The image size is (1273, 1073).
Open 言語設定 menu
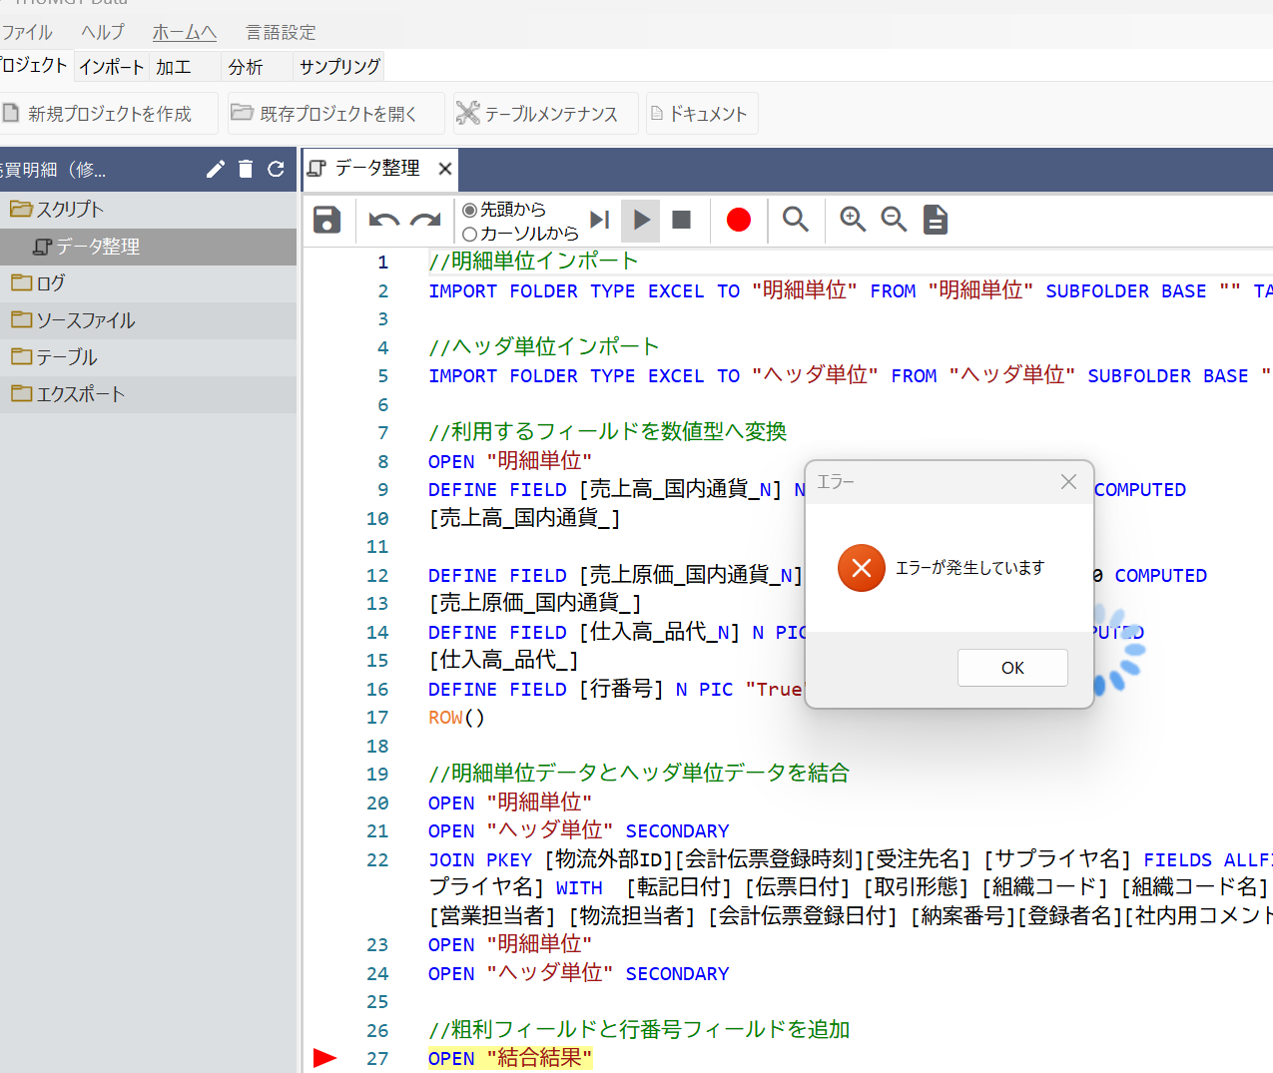pyautogui.click(x=281, y=32)
